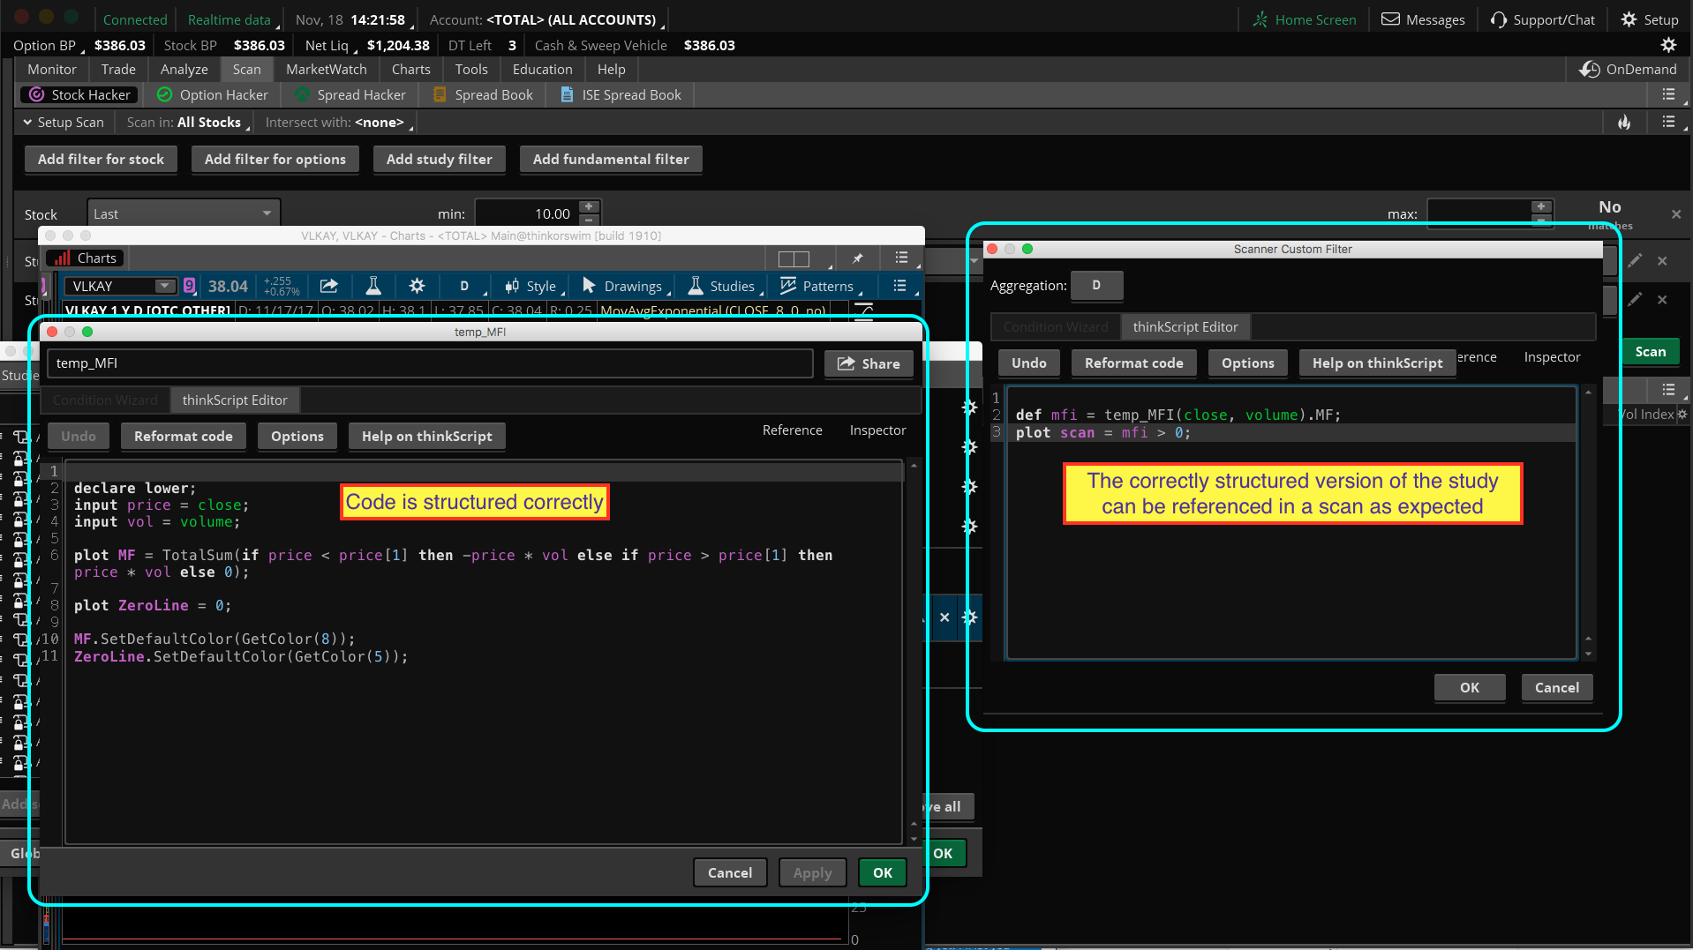Screen dimensions: 1693x950
Task: Click green OK in temp_MFI dialog
Action: click(x=883, y=872)
